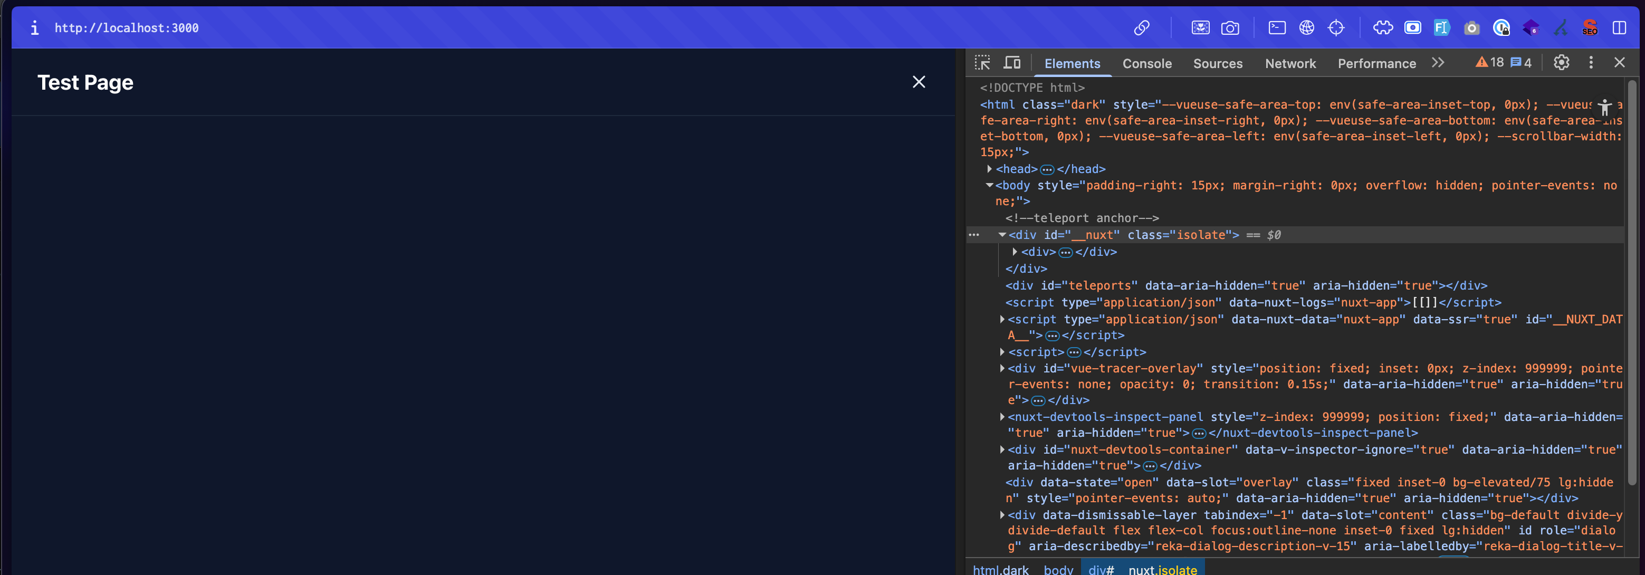The image size is (1645, 575).
Task: Collapse the body element node
Action: (x=989, y=186)
